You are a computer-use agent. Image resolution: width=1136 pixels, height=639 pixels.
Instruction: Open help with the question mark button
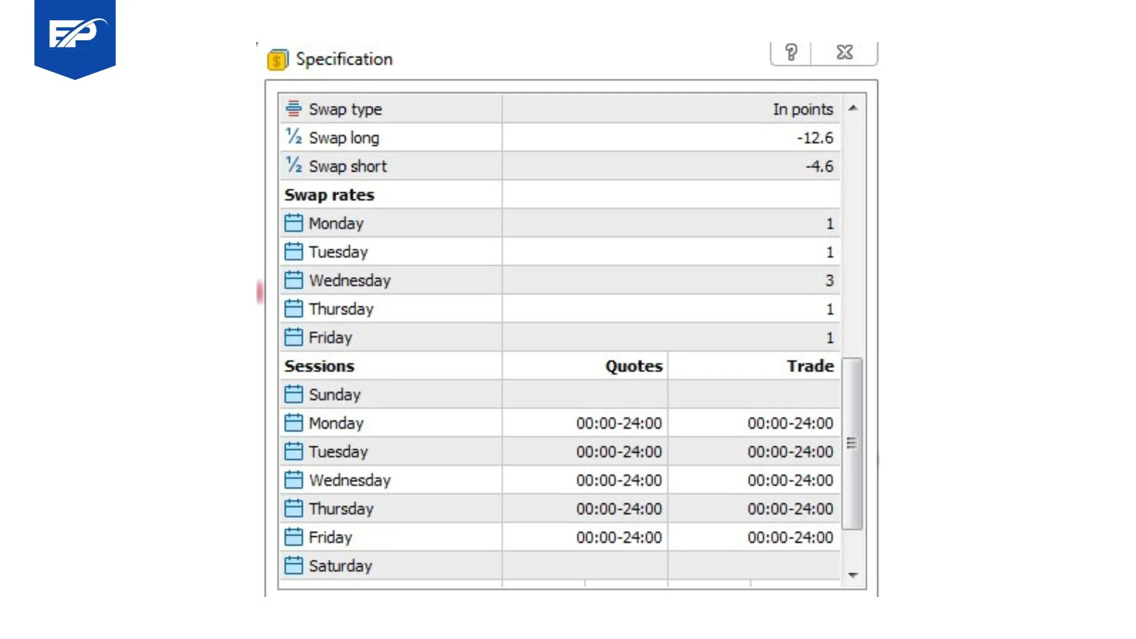(791, 53)
